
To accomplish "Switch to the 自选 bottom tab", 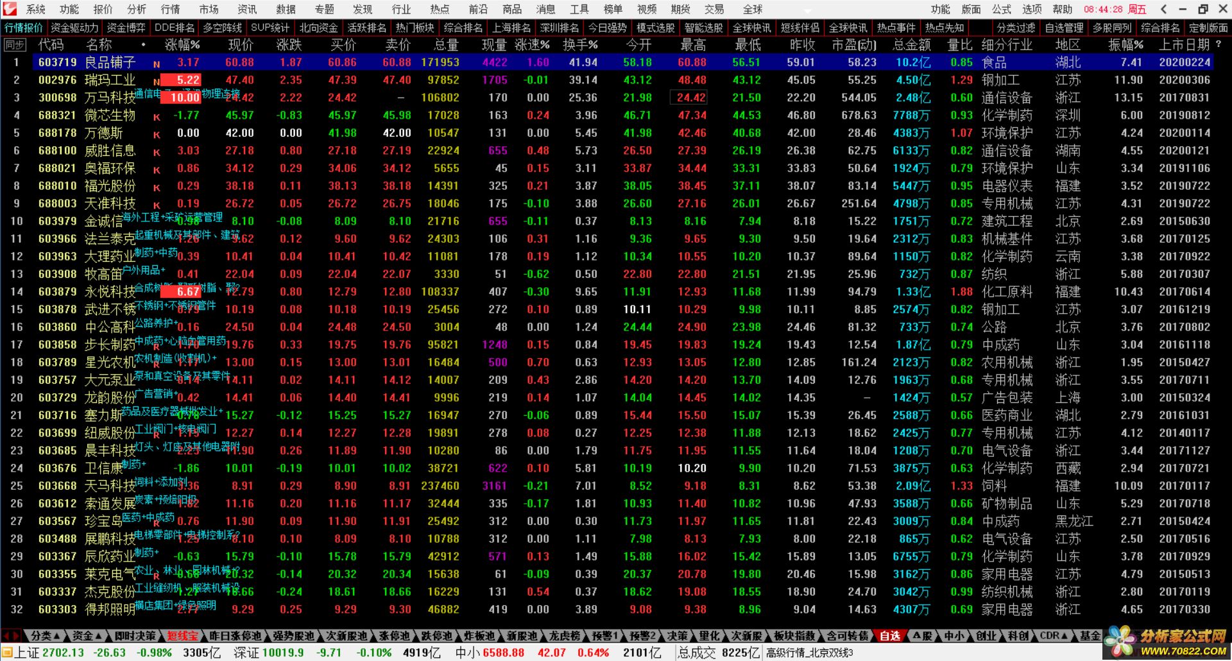I will pos(890,636).
